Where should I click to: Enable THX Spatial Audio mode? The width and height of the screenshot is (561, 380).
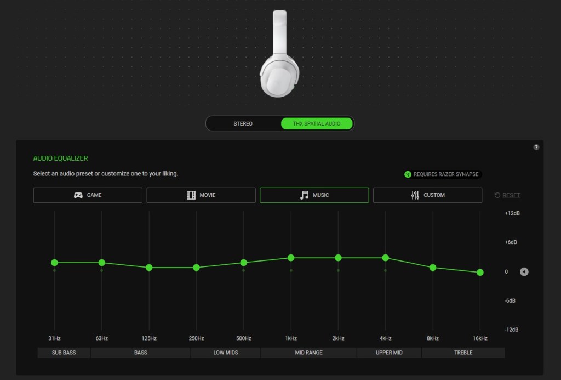(317, 123)
